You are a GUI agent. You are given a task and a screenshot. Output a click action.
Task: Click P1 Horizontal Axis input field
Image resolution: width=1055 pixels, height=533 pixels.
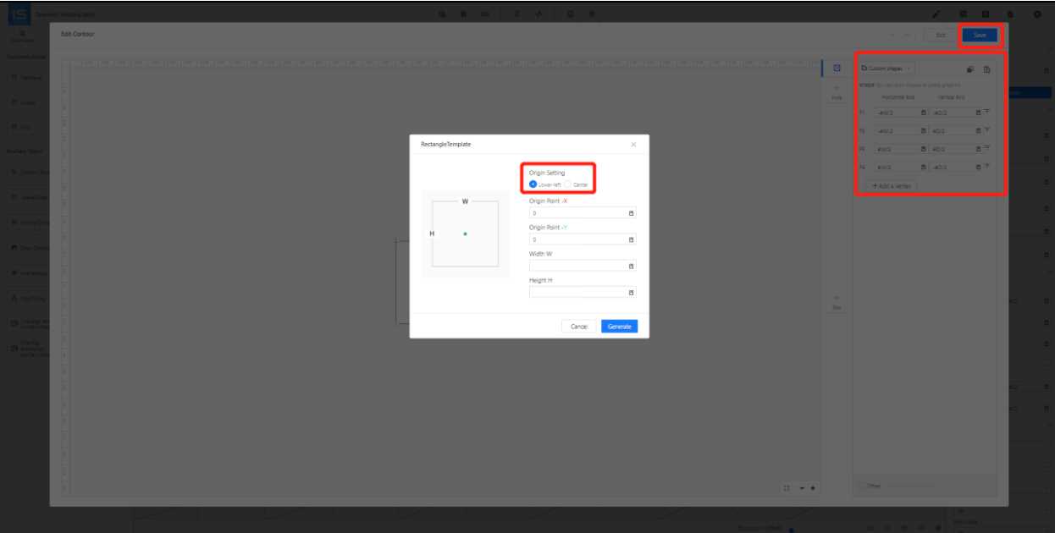coord(901,113)
